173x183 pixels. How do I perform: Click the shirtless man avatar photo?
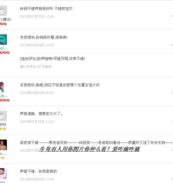(3, 145)
